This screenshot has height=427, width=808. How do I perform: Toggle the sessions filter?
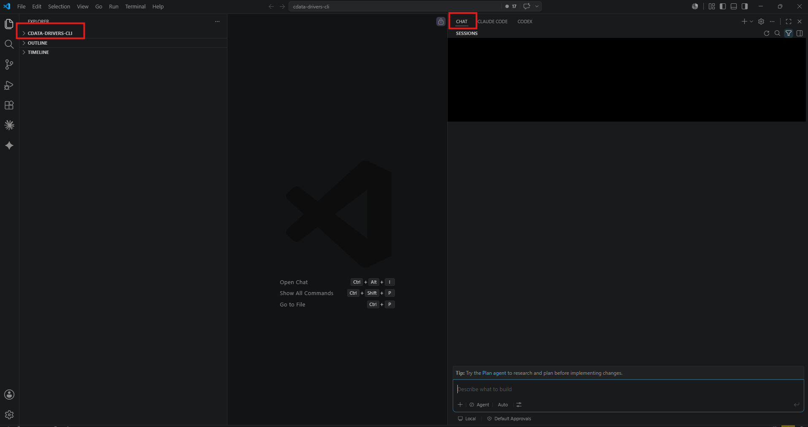pyautogui.click(x=789, y=33)
